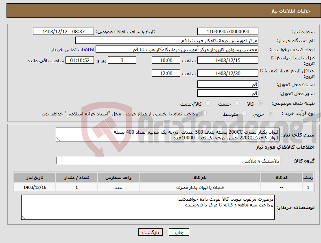
Task: Click the need date cell 1403/12/16
Action: (35, 187)
